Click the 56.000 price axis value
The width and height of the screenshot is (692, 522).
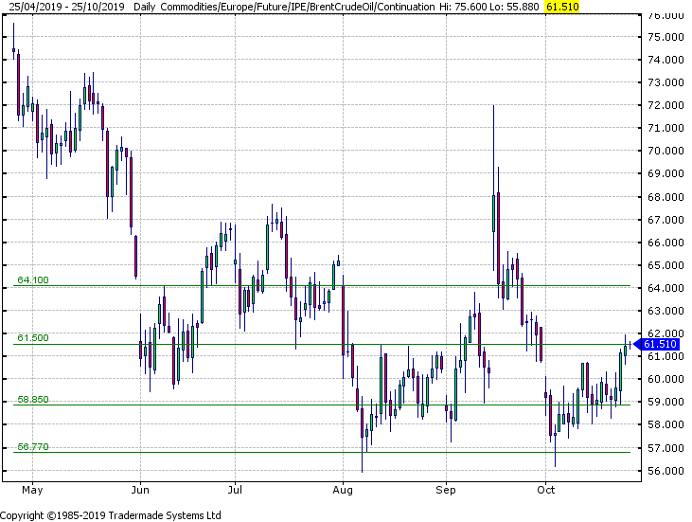(x=665, y=471)
